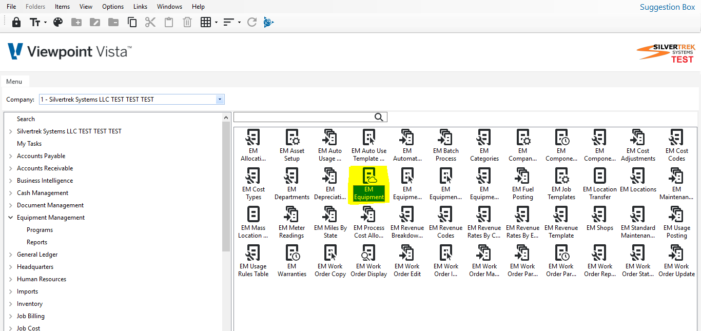Open the View menu
The image size is (701, 331).
86,7
